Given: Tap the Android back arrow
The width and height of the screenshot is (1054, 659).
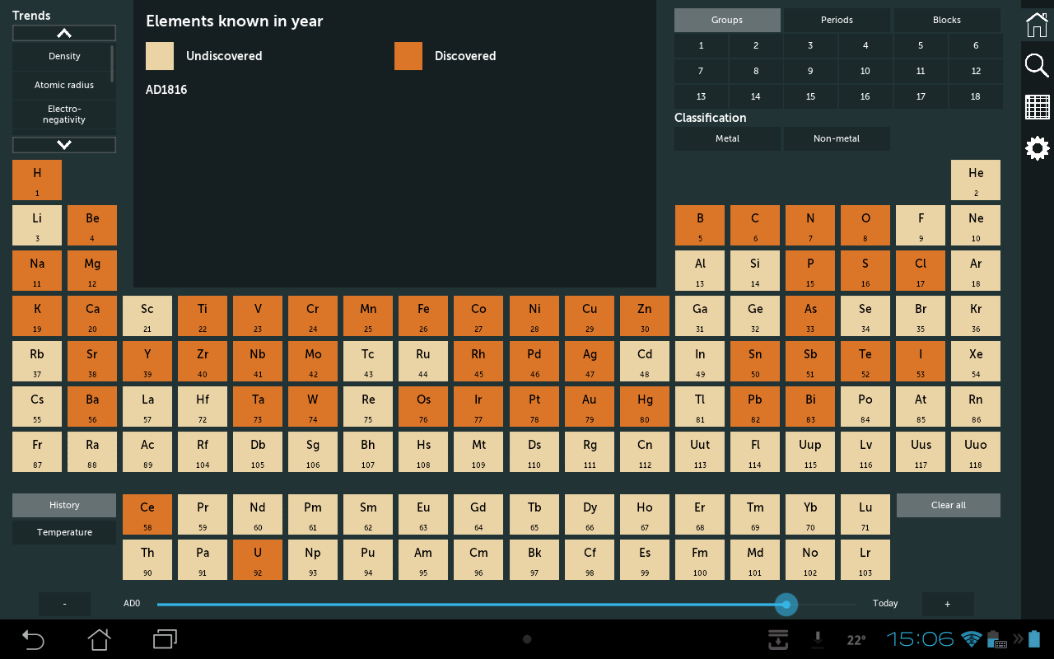Looking at the screenshot, I should pyautogui.click(x=33, y=638).
